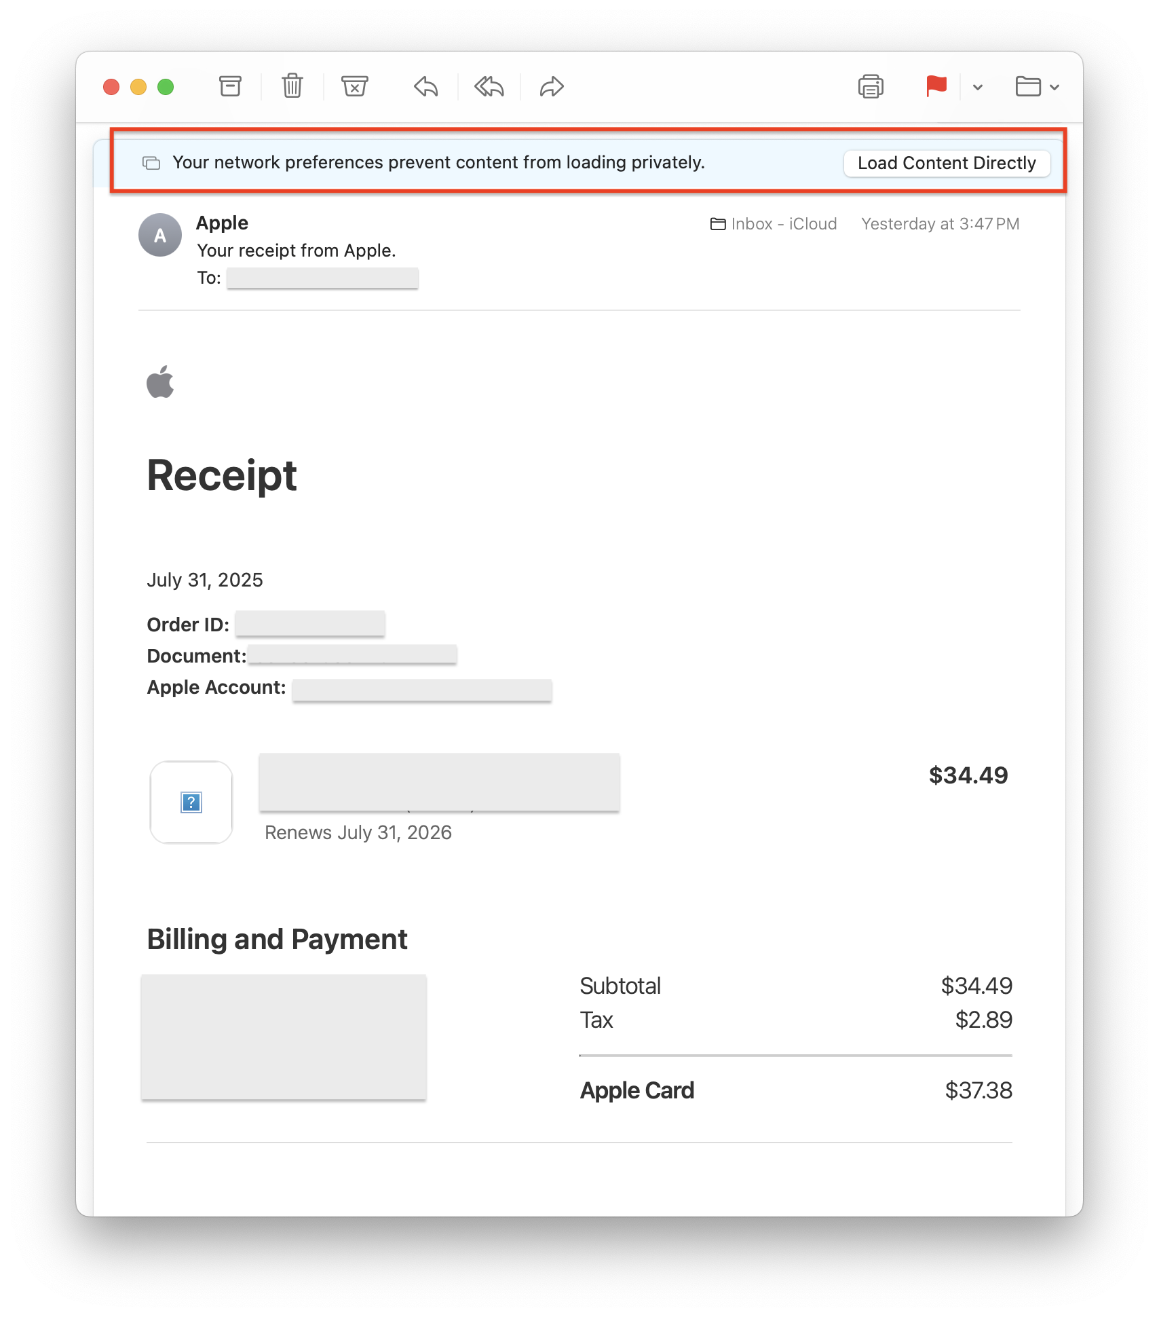Click the Tax amount $2.89
This screenshot has width=1159, height=1317.
pyautogui.click(x=984, y=1020)
